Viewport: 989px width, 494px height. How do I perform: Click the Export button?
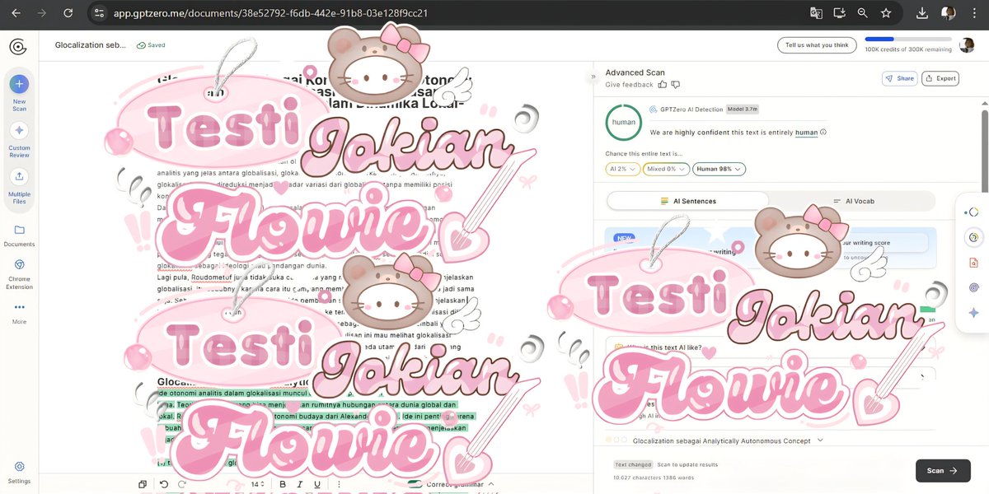coord(940,78)
